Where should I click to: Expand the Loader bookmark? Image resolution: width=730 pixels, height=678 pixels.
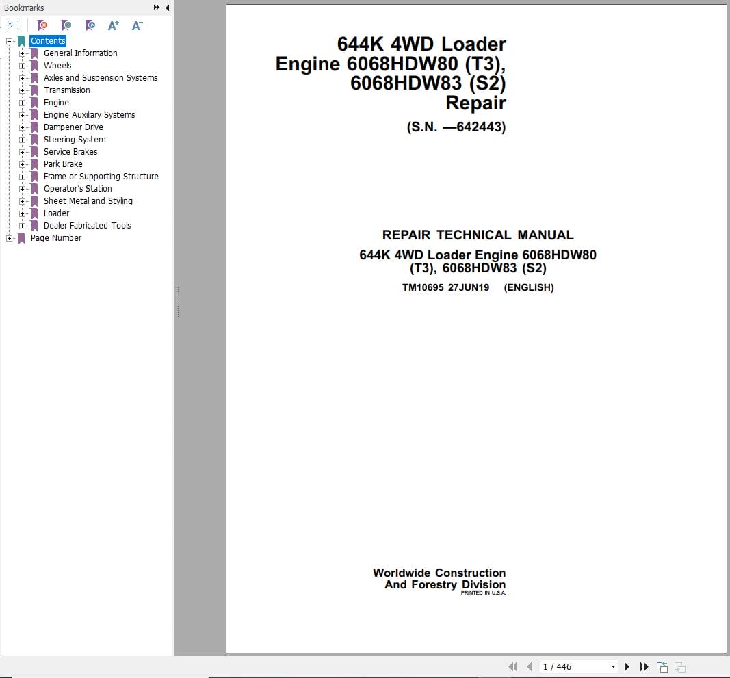tap(22, 213)
